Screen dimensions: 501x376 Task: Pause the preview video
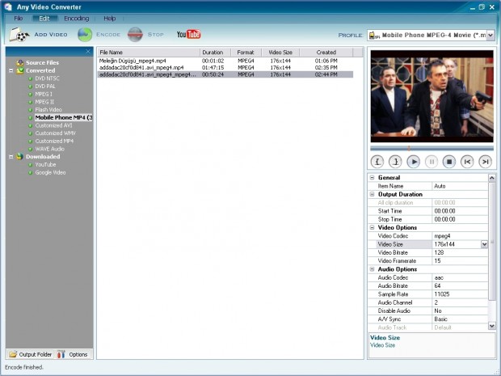click(x=432, y=162)
